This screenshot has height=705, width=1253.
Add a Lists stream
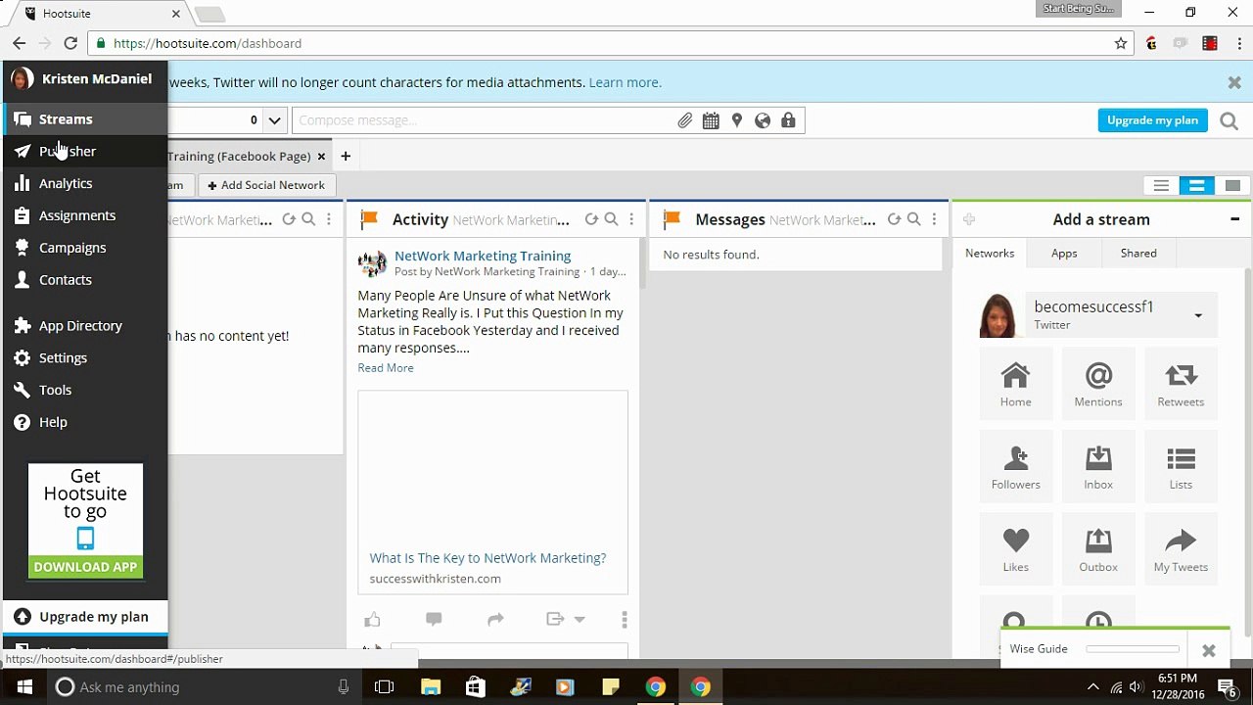click(1181, 467)
